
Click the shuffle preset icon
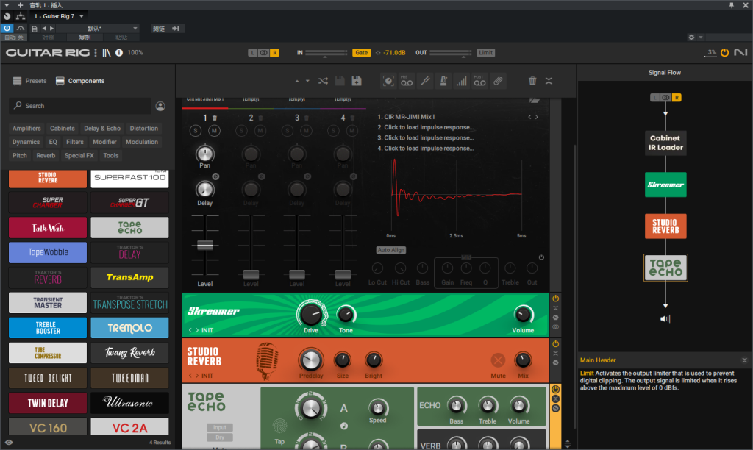(323, 81)
